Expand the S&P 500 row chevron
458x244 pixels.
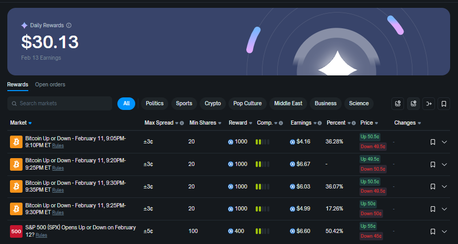coord(444,231)
